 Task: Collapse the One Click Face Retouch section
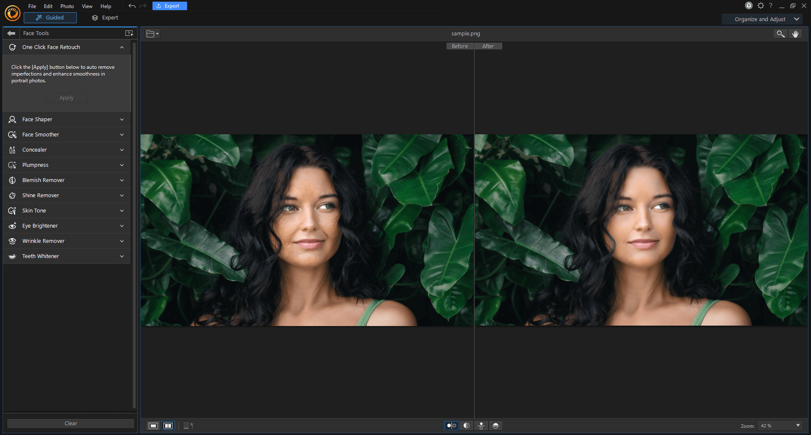point(122,47)
